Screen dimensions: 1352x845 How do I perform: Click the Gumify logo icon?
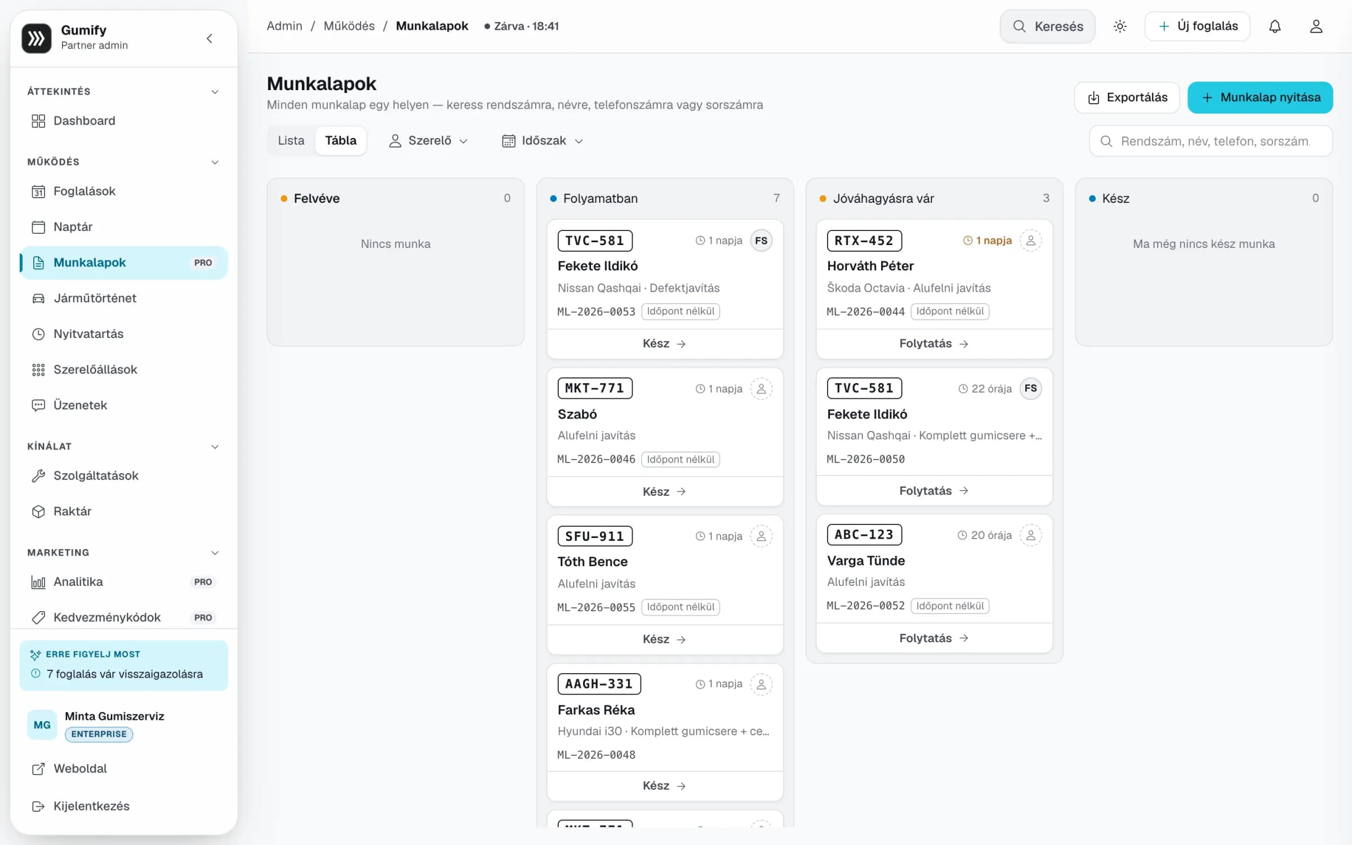37,38
